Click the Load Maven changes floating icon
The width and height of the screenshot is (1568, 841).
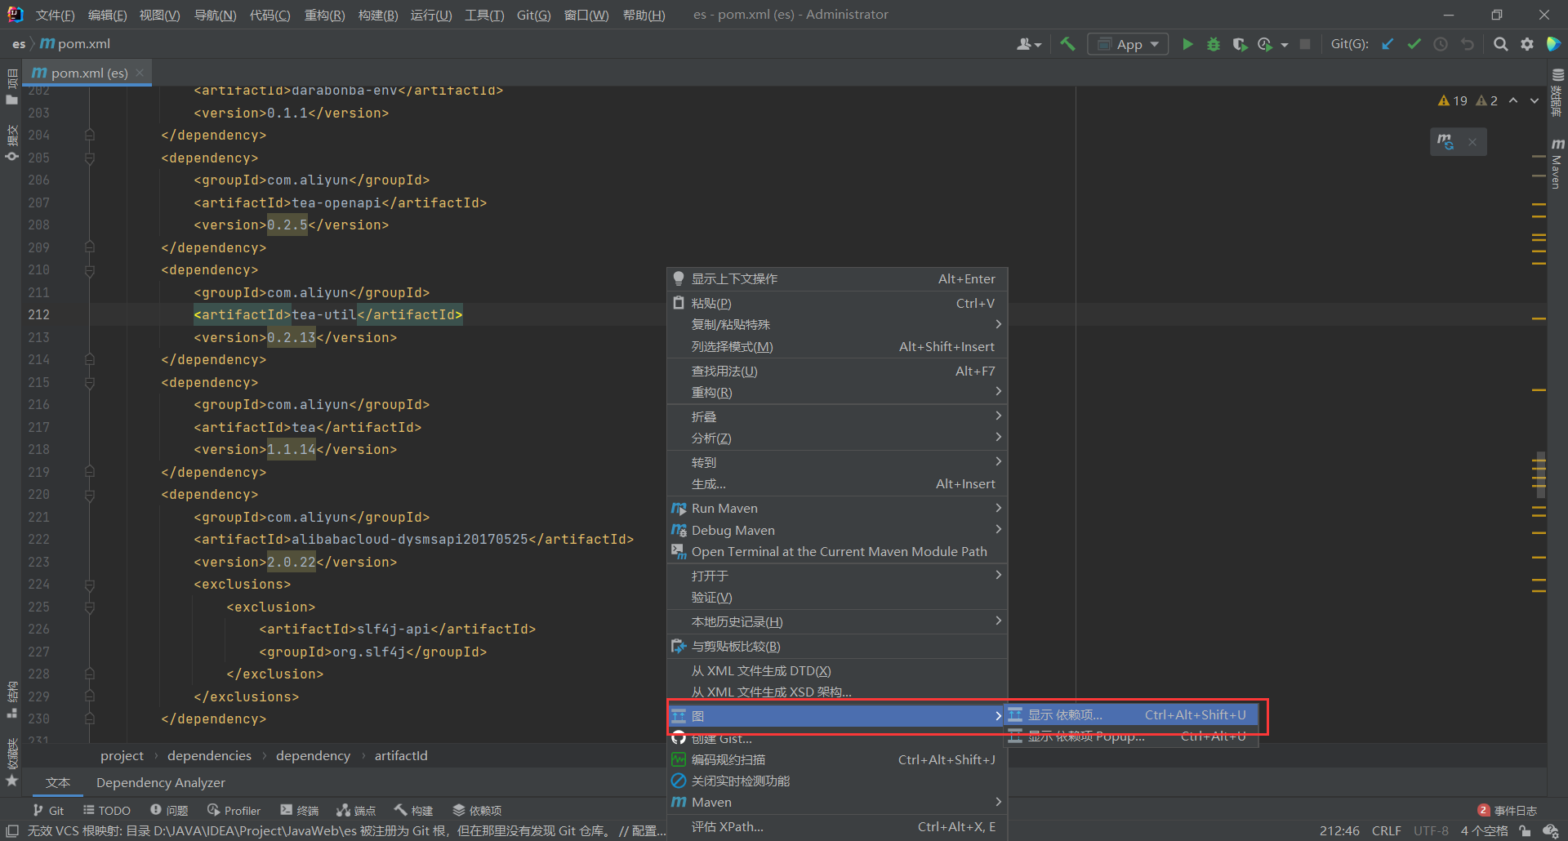pyautogui.click(x=1445, y=141)
